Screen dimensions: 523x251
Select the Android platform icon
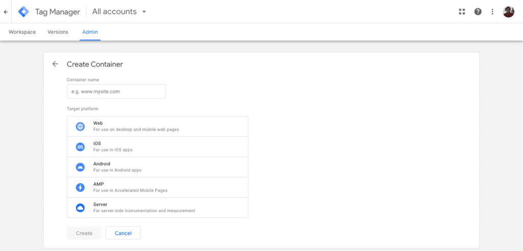click(x=80, y=167)
